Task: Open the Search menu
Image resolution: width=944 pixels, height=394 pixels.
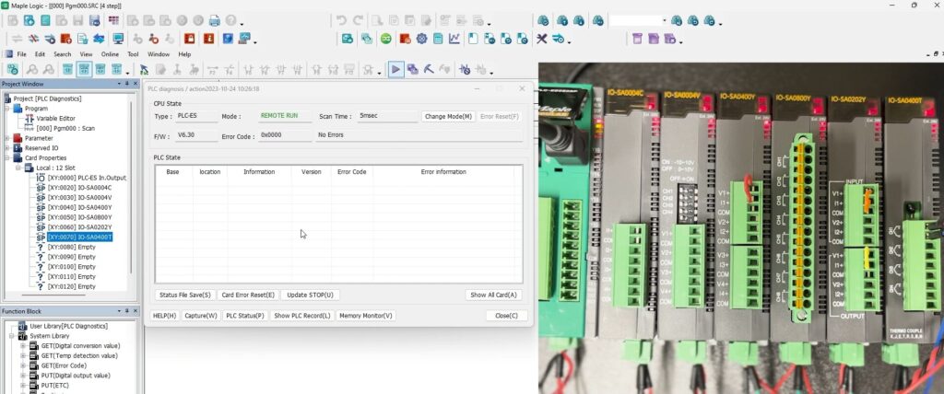Action: pyautogui.click(x=63, y=54)
